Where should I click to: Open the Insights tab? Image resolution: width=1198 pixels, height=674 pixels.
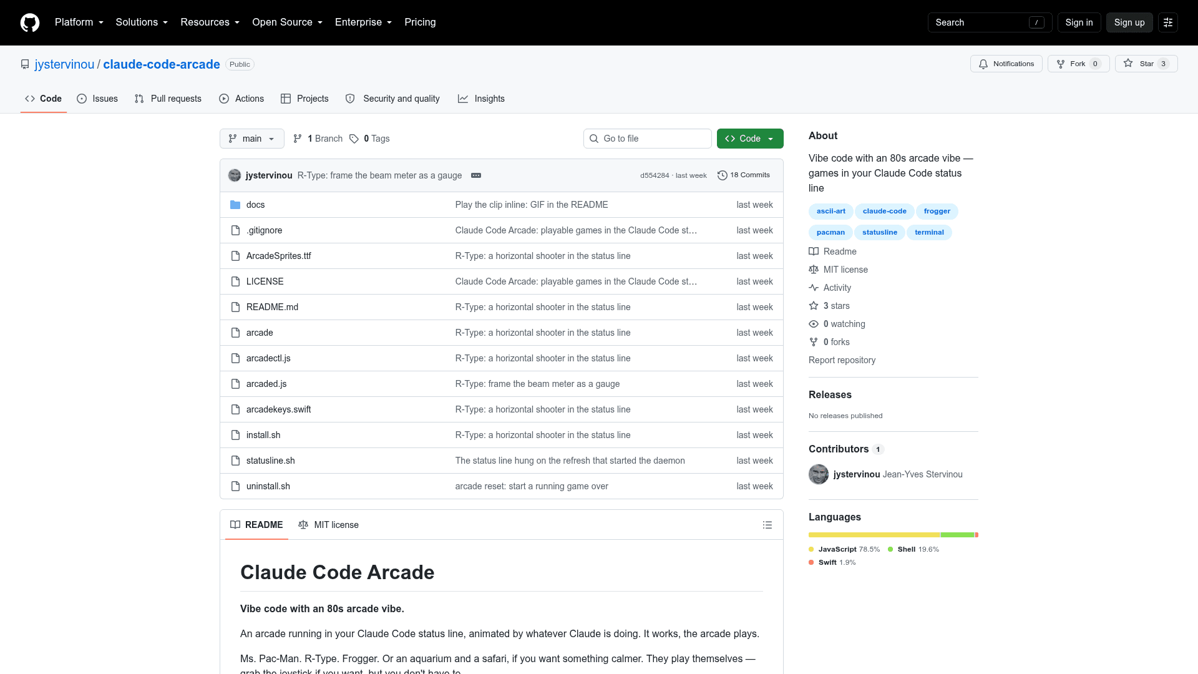[x=481, y=99]
